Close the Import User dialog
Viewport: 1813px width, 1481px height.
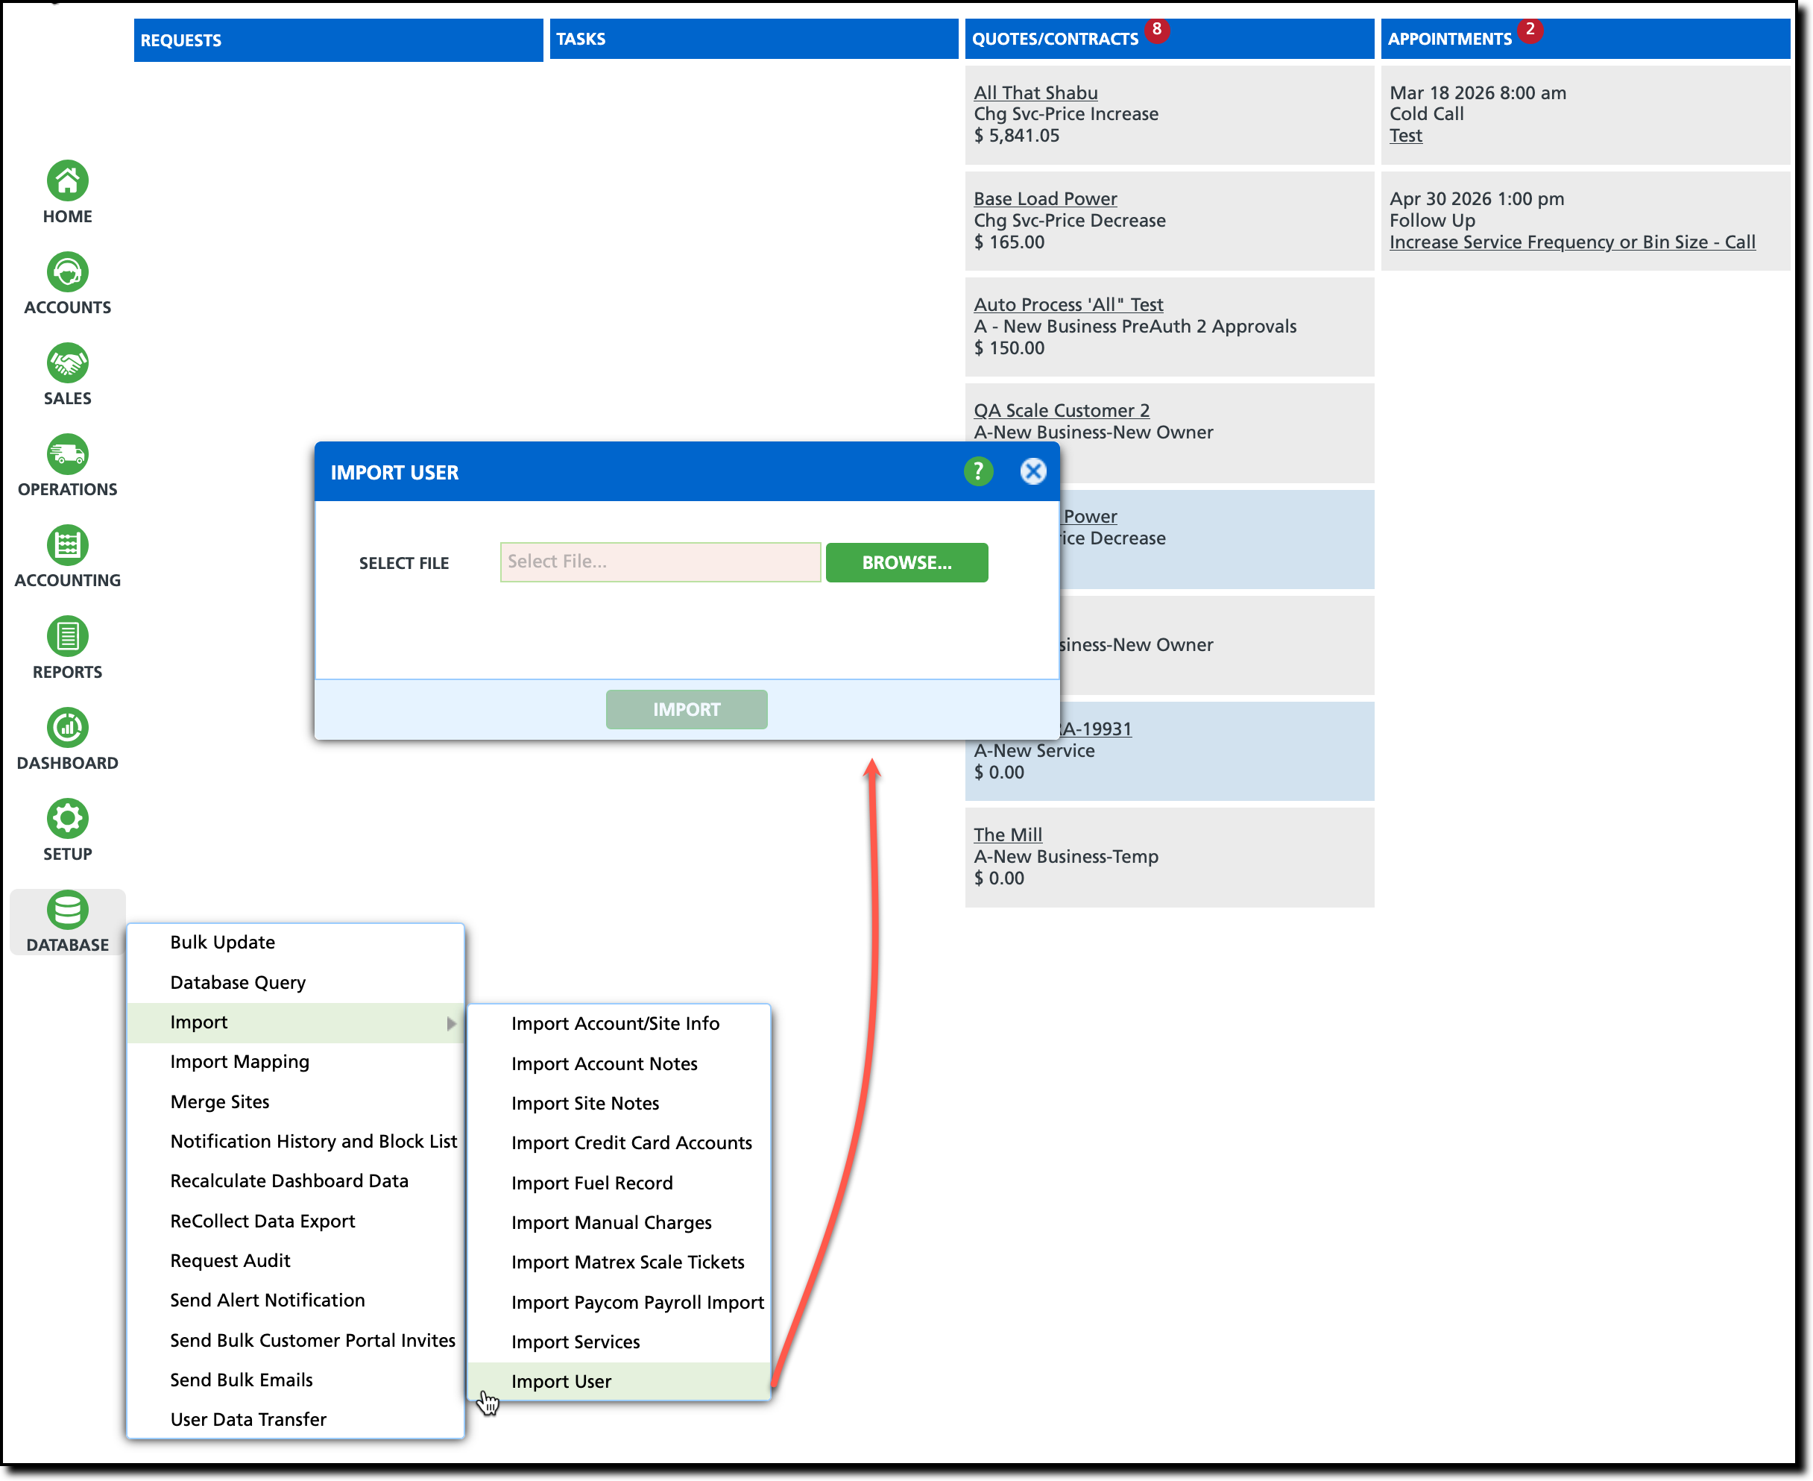click(1032, 471)
